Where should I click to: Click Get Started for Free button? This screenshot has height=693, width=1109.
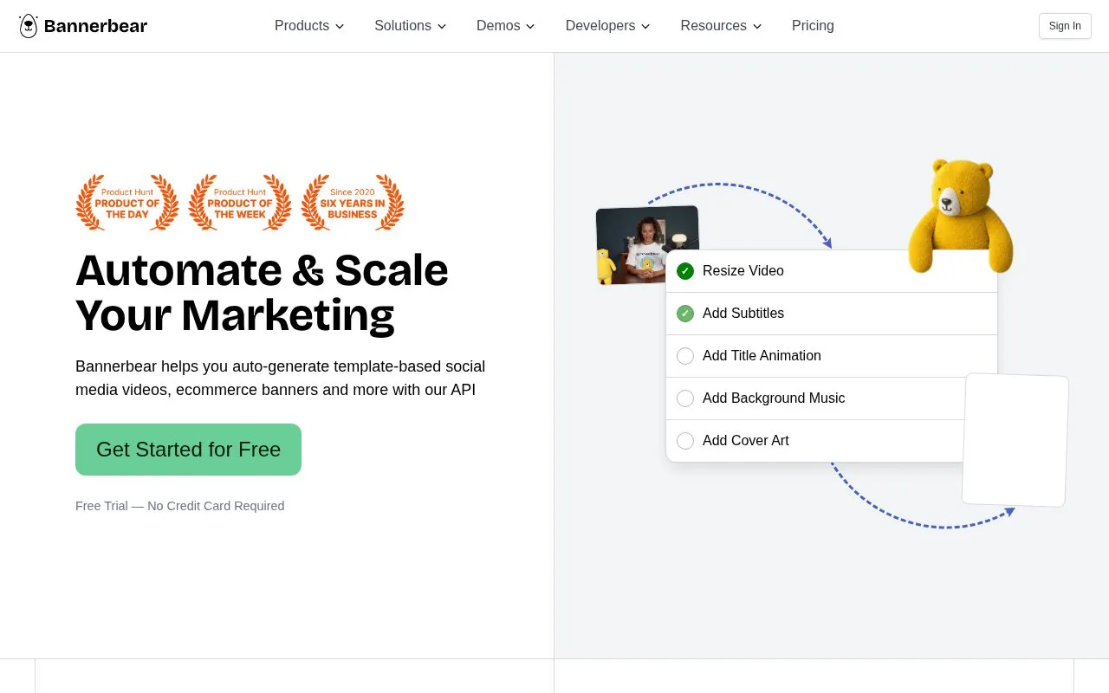[188, 450]
